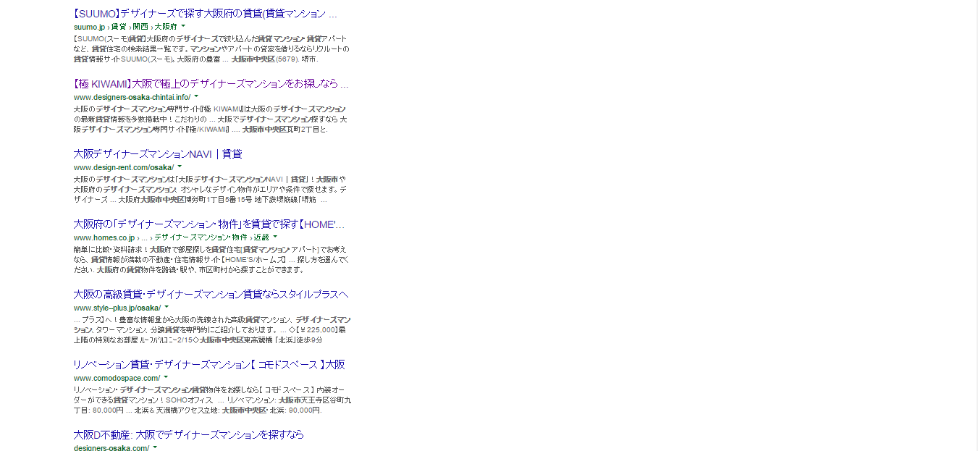This screenshot has width=978, height=451.
Task: Expand the dropdown arrow beside suumo.jp breadcrumb
Action: click(x=184, y=26)
